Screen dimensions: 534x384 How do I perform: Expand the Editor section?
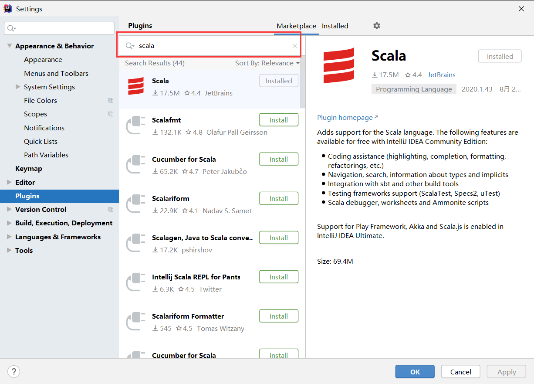tap(10, 182)
